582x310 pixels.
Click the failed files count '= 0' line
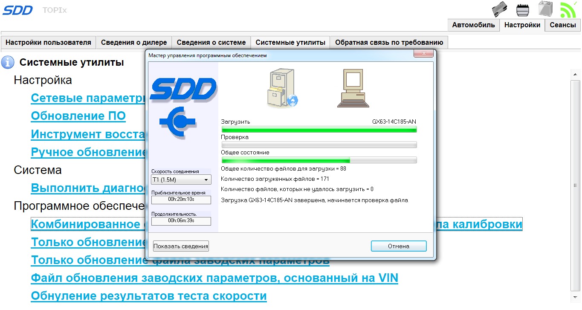pyautogui.click(x=297, y=189)
